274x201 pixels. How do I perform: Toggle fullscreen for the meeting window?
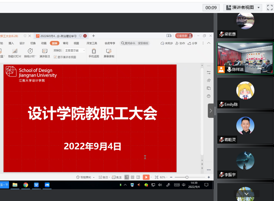pyautogui.click(x=270, y=8)
